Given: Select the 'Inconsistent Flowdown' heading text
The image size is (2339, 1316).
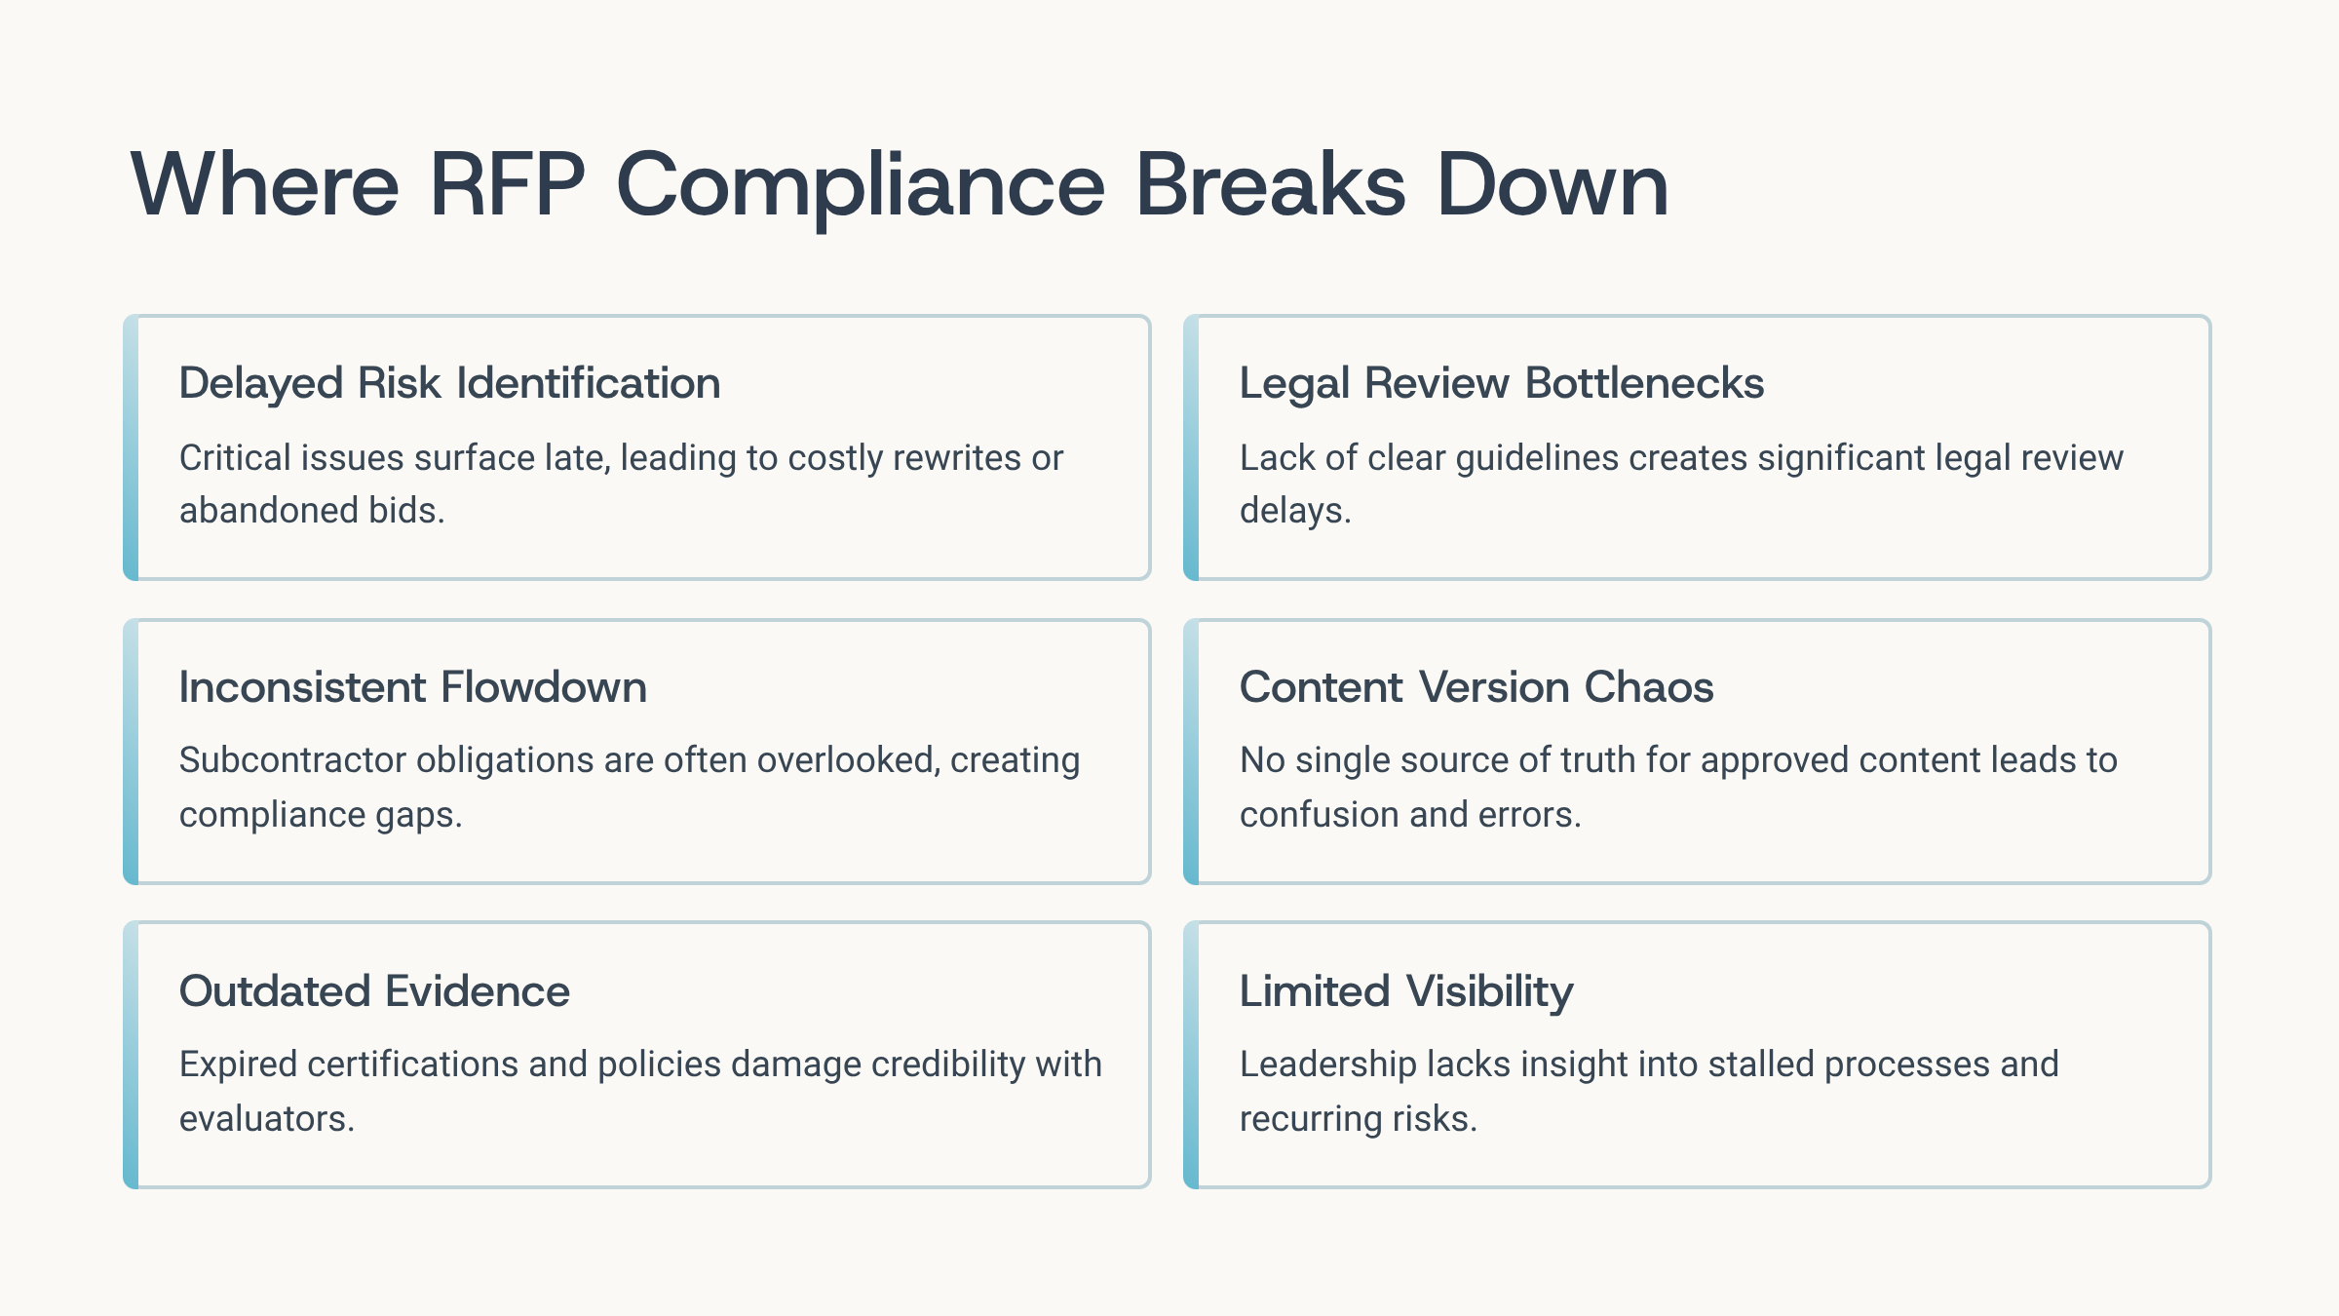Looking at the screenshot, I should tap(412, 687).
